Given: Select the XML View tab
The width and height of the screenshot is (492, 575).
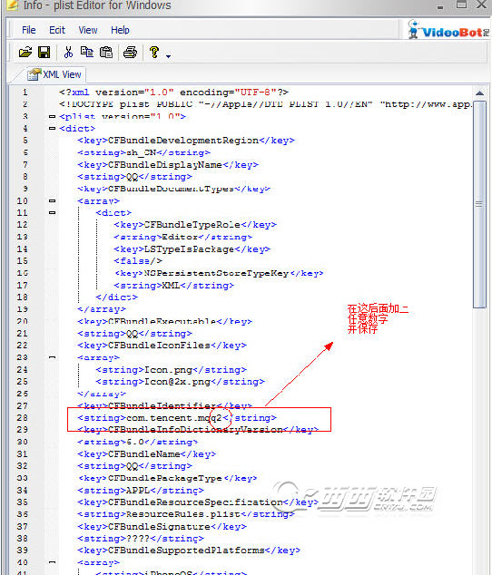Looking at the screenshot, I should [x=55, y=74].
